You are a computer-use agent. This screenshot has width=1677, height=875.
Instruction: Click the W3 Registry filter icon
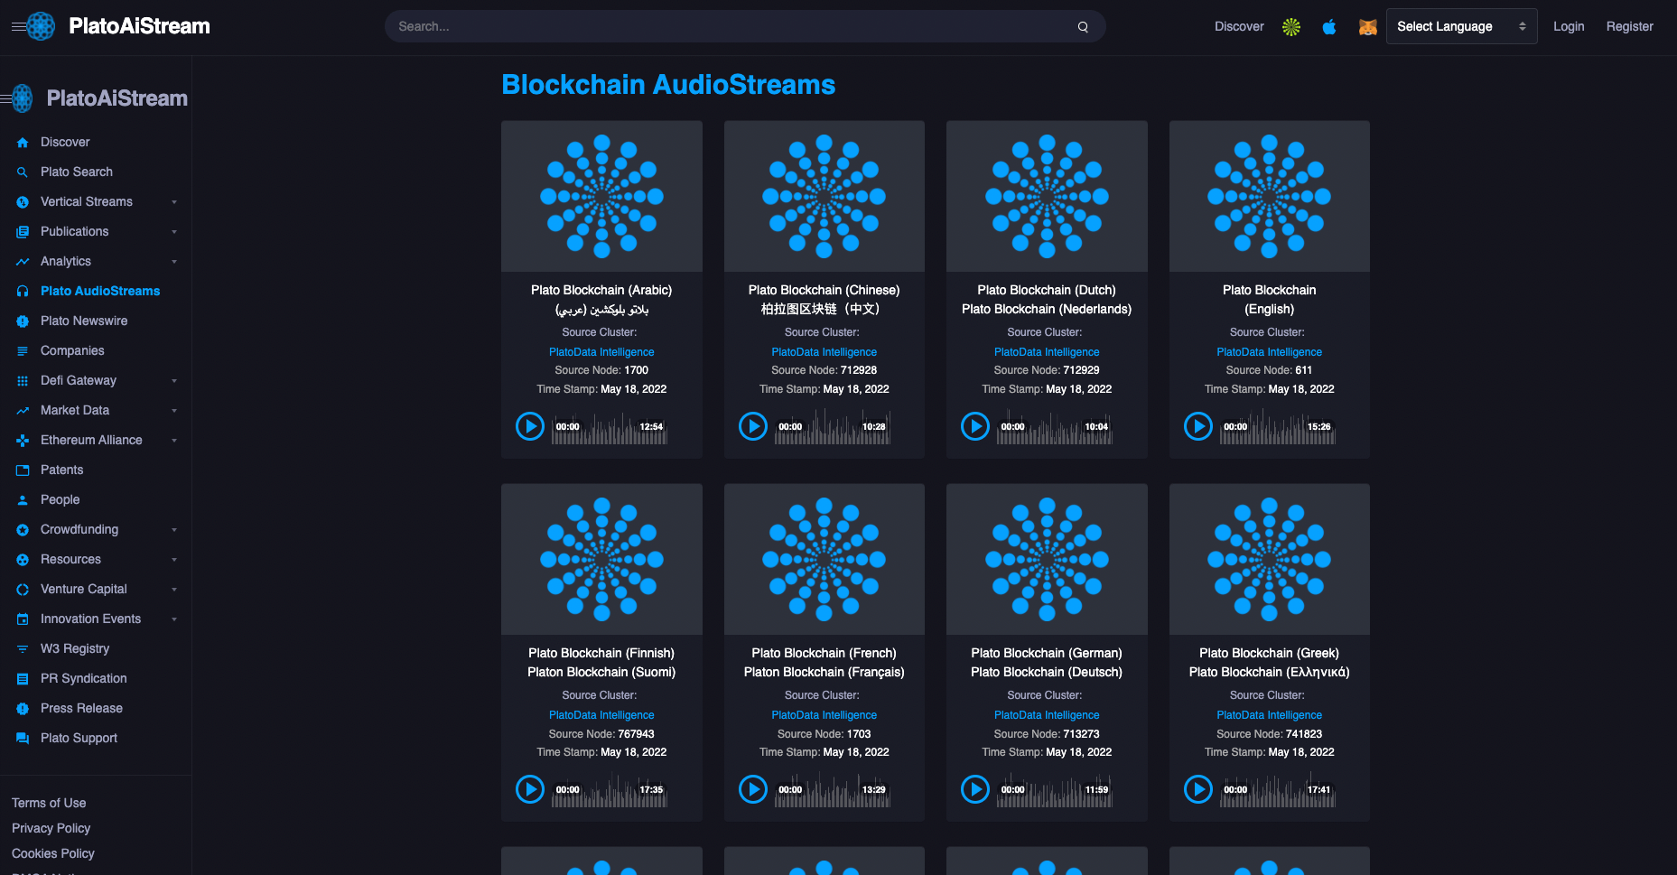(x=23, y=649)
